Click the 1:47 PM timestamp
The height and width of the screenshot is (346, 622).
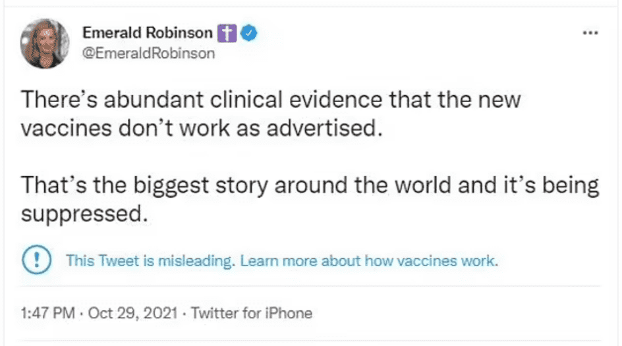[48, 313]
